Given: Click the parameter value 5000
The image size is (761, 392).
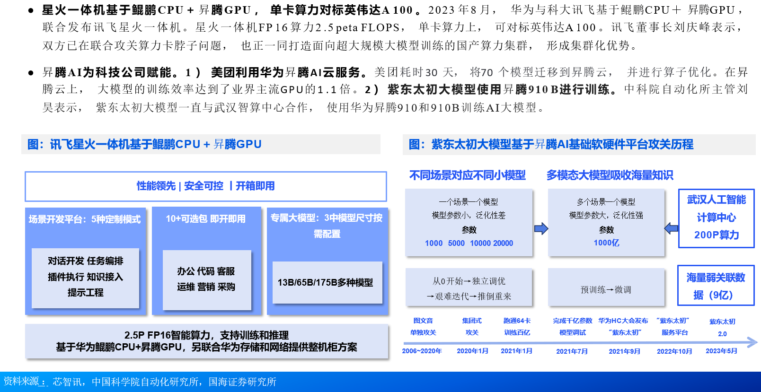Looking at the screenshot, I should [x=456, y=243].
